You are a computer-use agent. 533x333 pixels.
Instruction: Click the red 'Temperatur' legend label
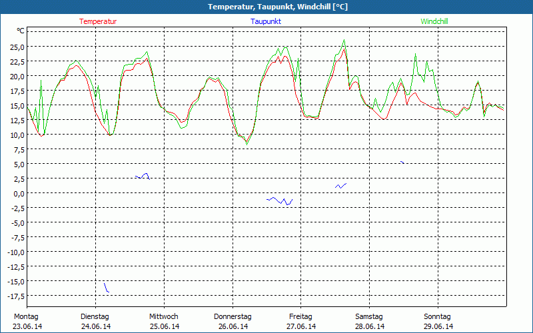[98, 21]
